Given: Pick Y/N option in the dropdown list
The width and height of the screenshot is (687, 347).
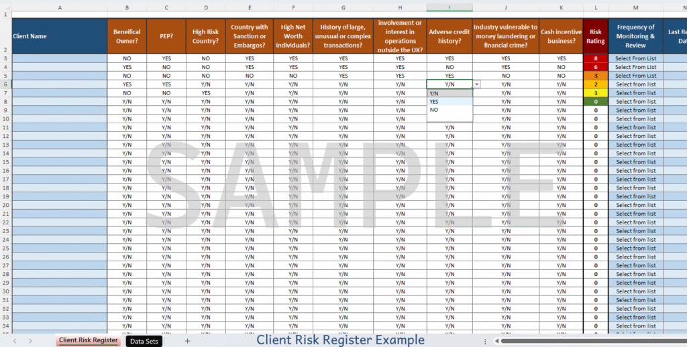Looking at the screenshot, I should (434, 94).
